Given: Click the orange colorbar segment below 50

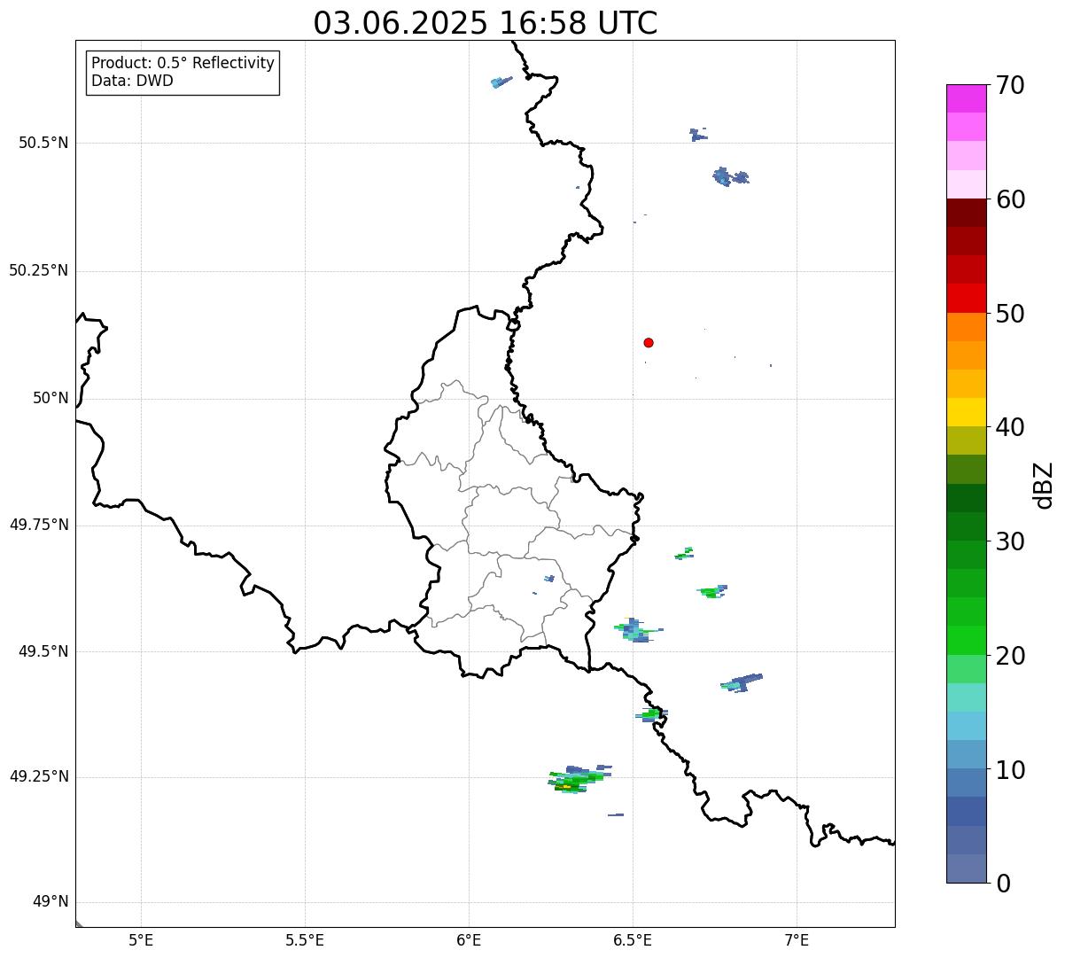Looking at the screenshot, I should click(x=966, y=327).
